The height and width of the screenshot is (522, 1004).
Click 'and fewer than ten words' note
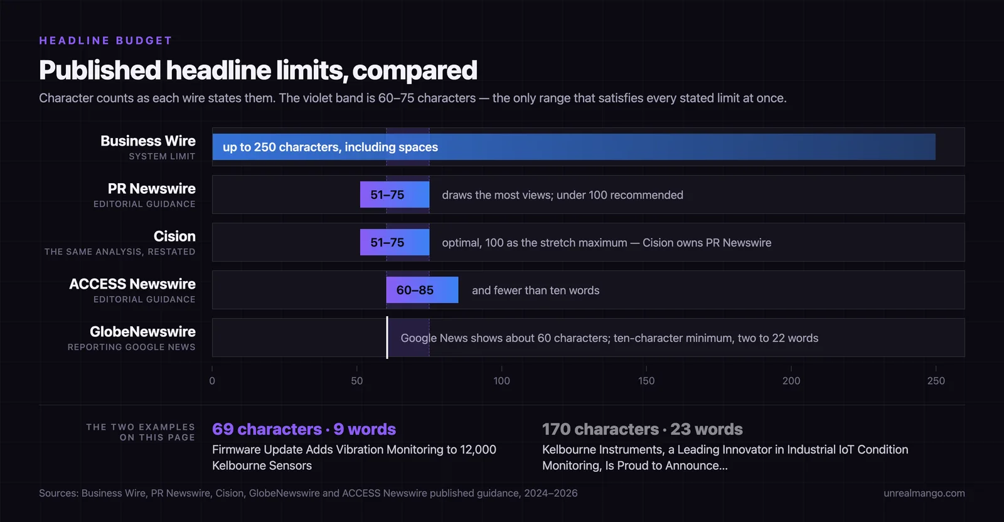(535, 290)
